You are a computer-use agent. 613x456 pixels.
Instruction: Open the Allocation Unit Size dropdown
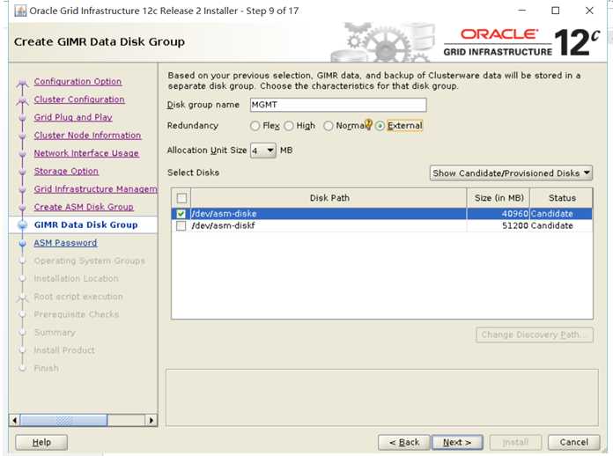263,151
